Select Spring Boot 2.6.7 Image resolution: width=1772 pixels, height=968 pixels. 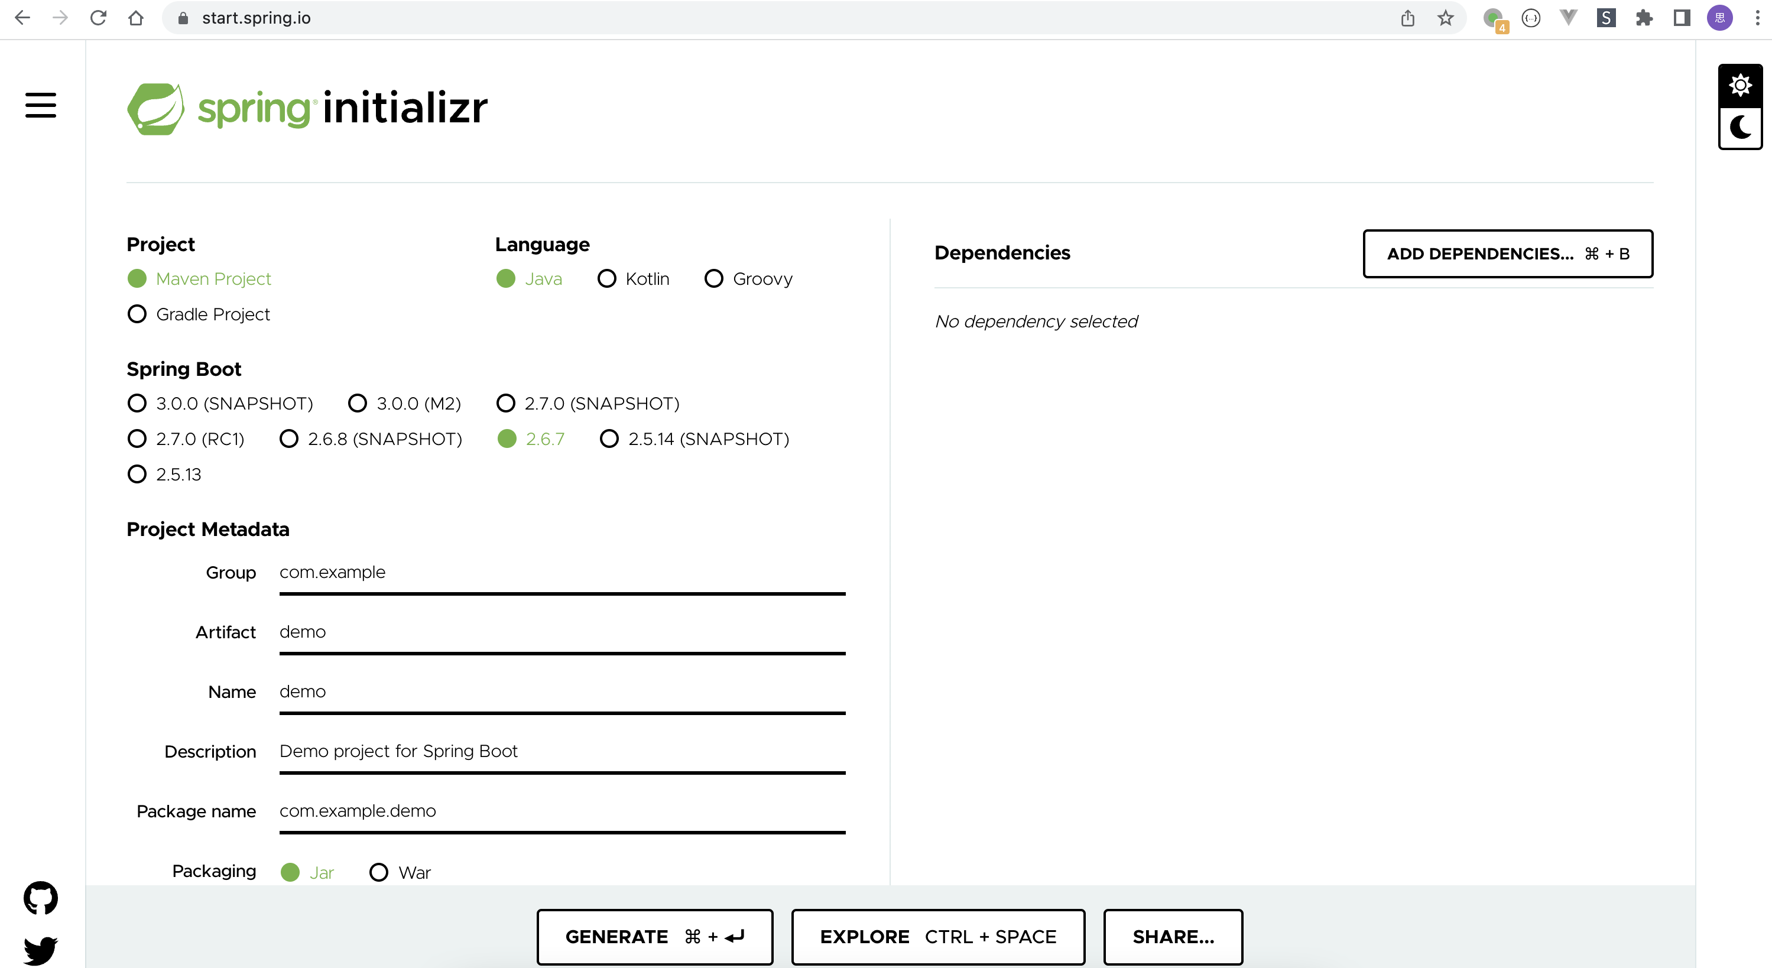pyautogui.click(x=531, y=439)
